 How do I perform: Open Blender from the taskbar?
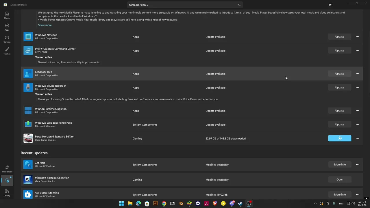click(181, 203)
